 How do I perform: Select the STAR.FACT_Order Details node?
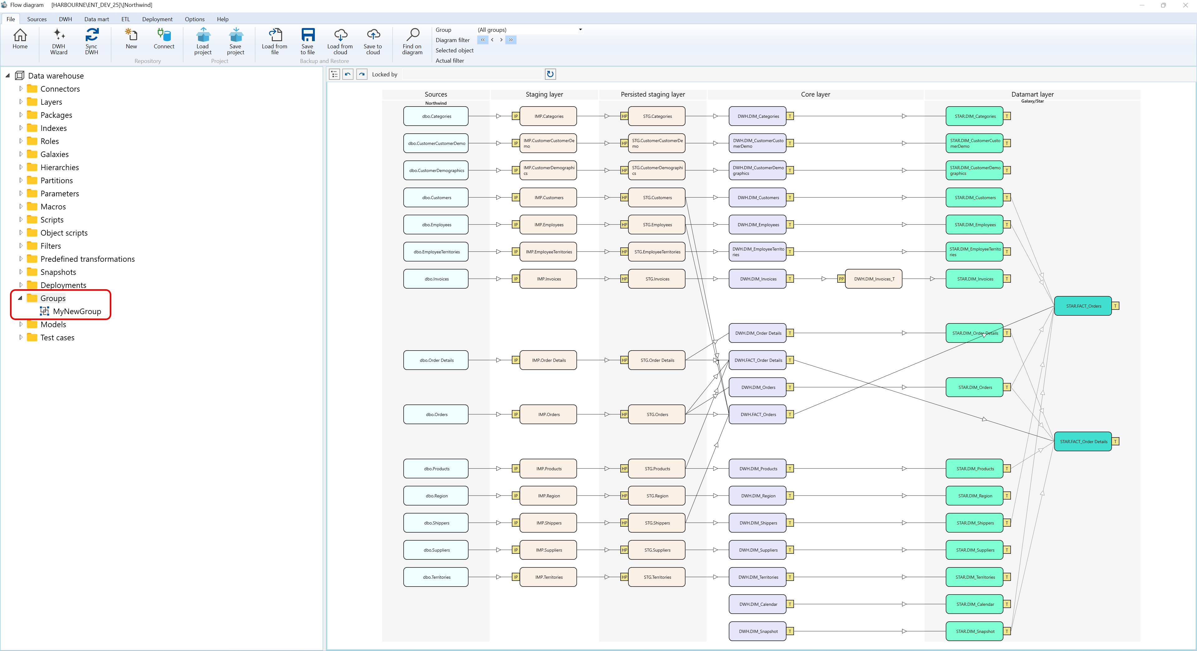pos(1083,442)
